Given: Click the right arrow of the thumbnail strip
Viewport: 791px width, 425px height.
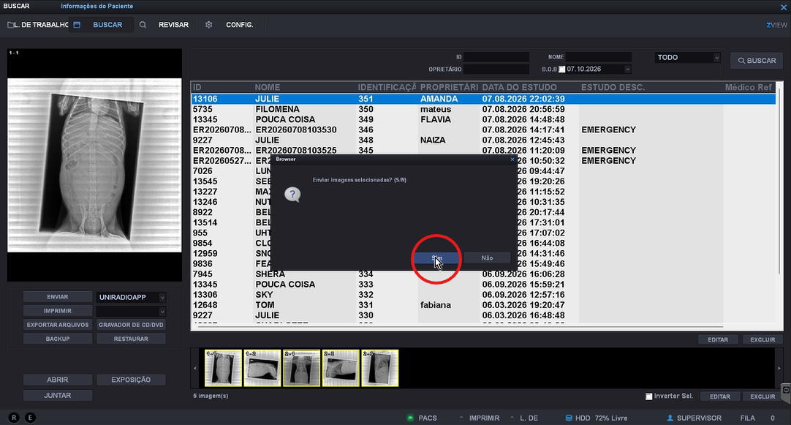Looking at the screenshot, I should (779, 369).
